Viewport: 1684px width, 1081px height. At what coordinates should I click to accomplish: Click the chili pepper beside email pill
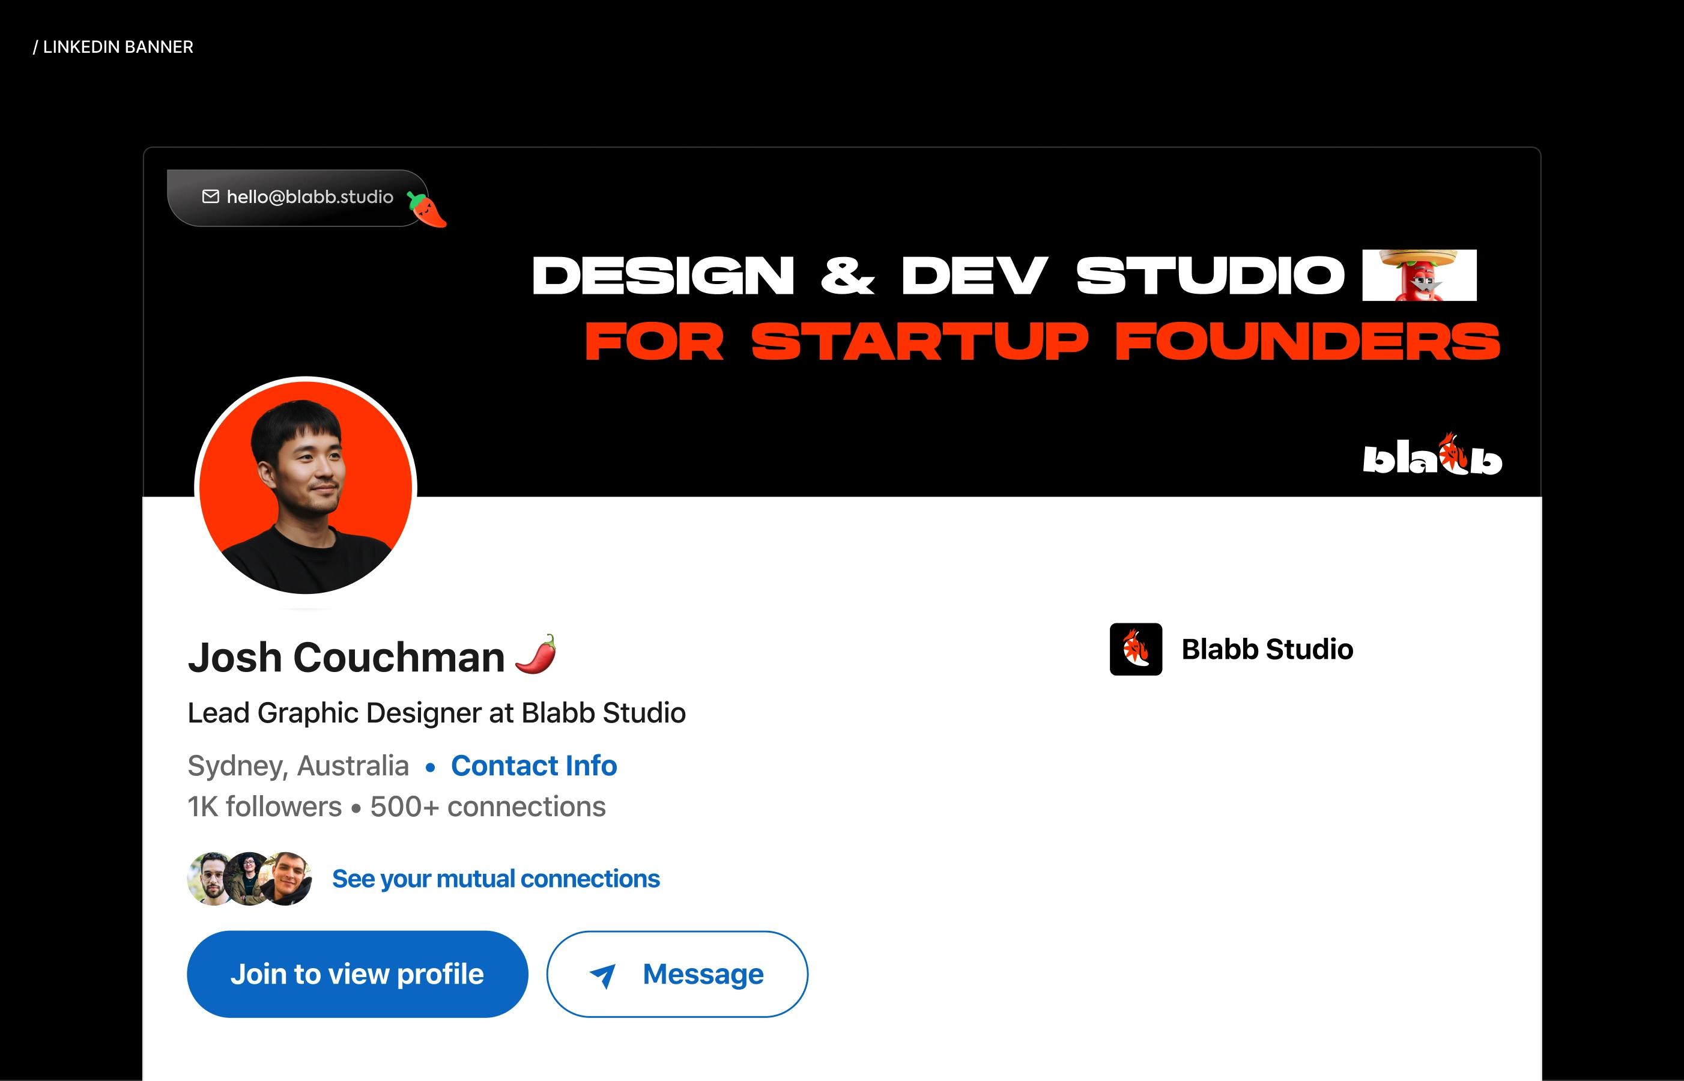click(x=427, y=210)
